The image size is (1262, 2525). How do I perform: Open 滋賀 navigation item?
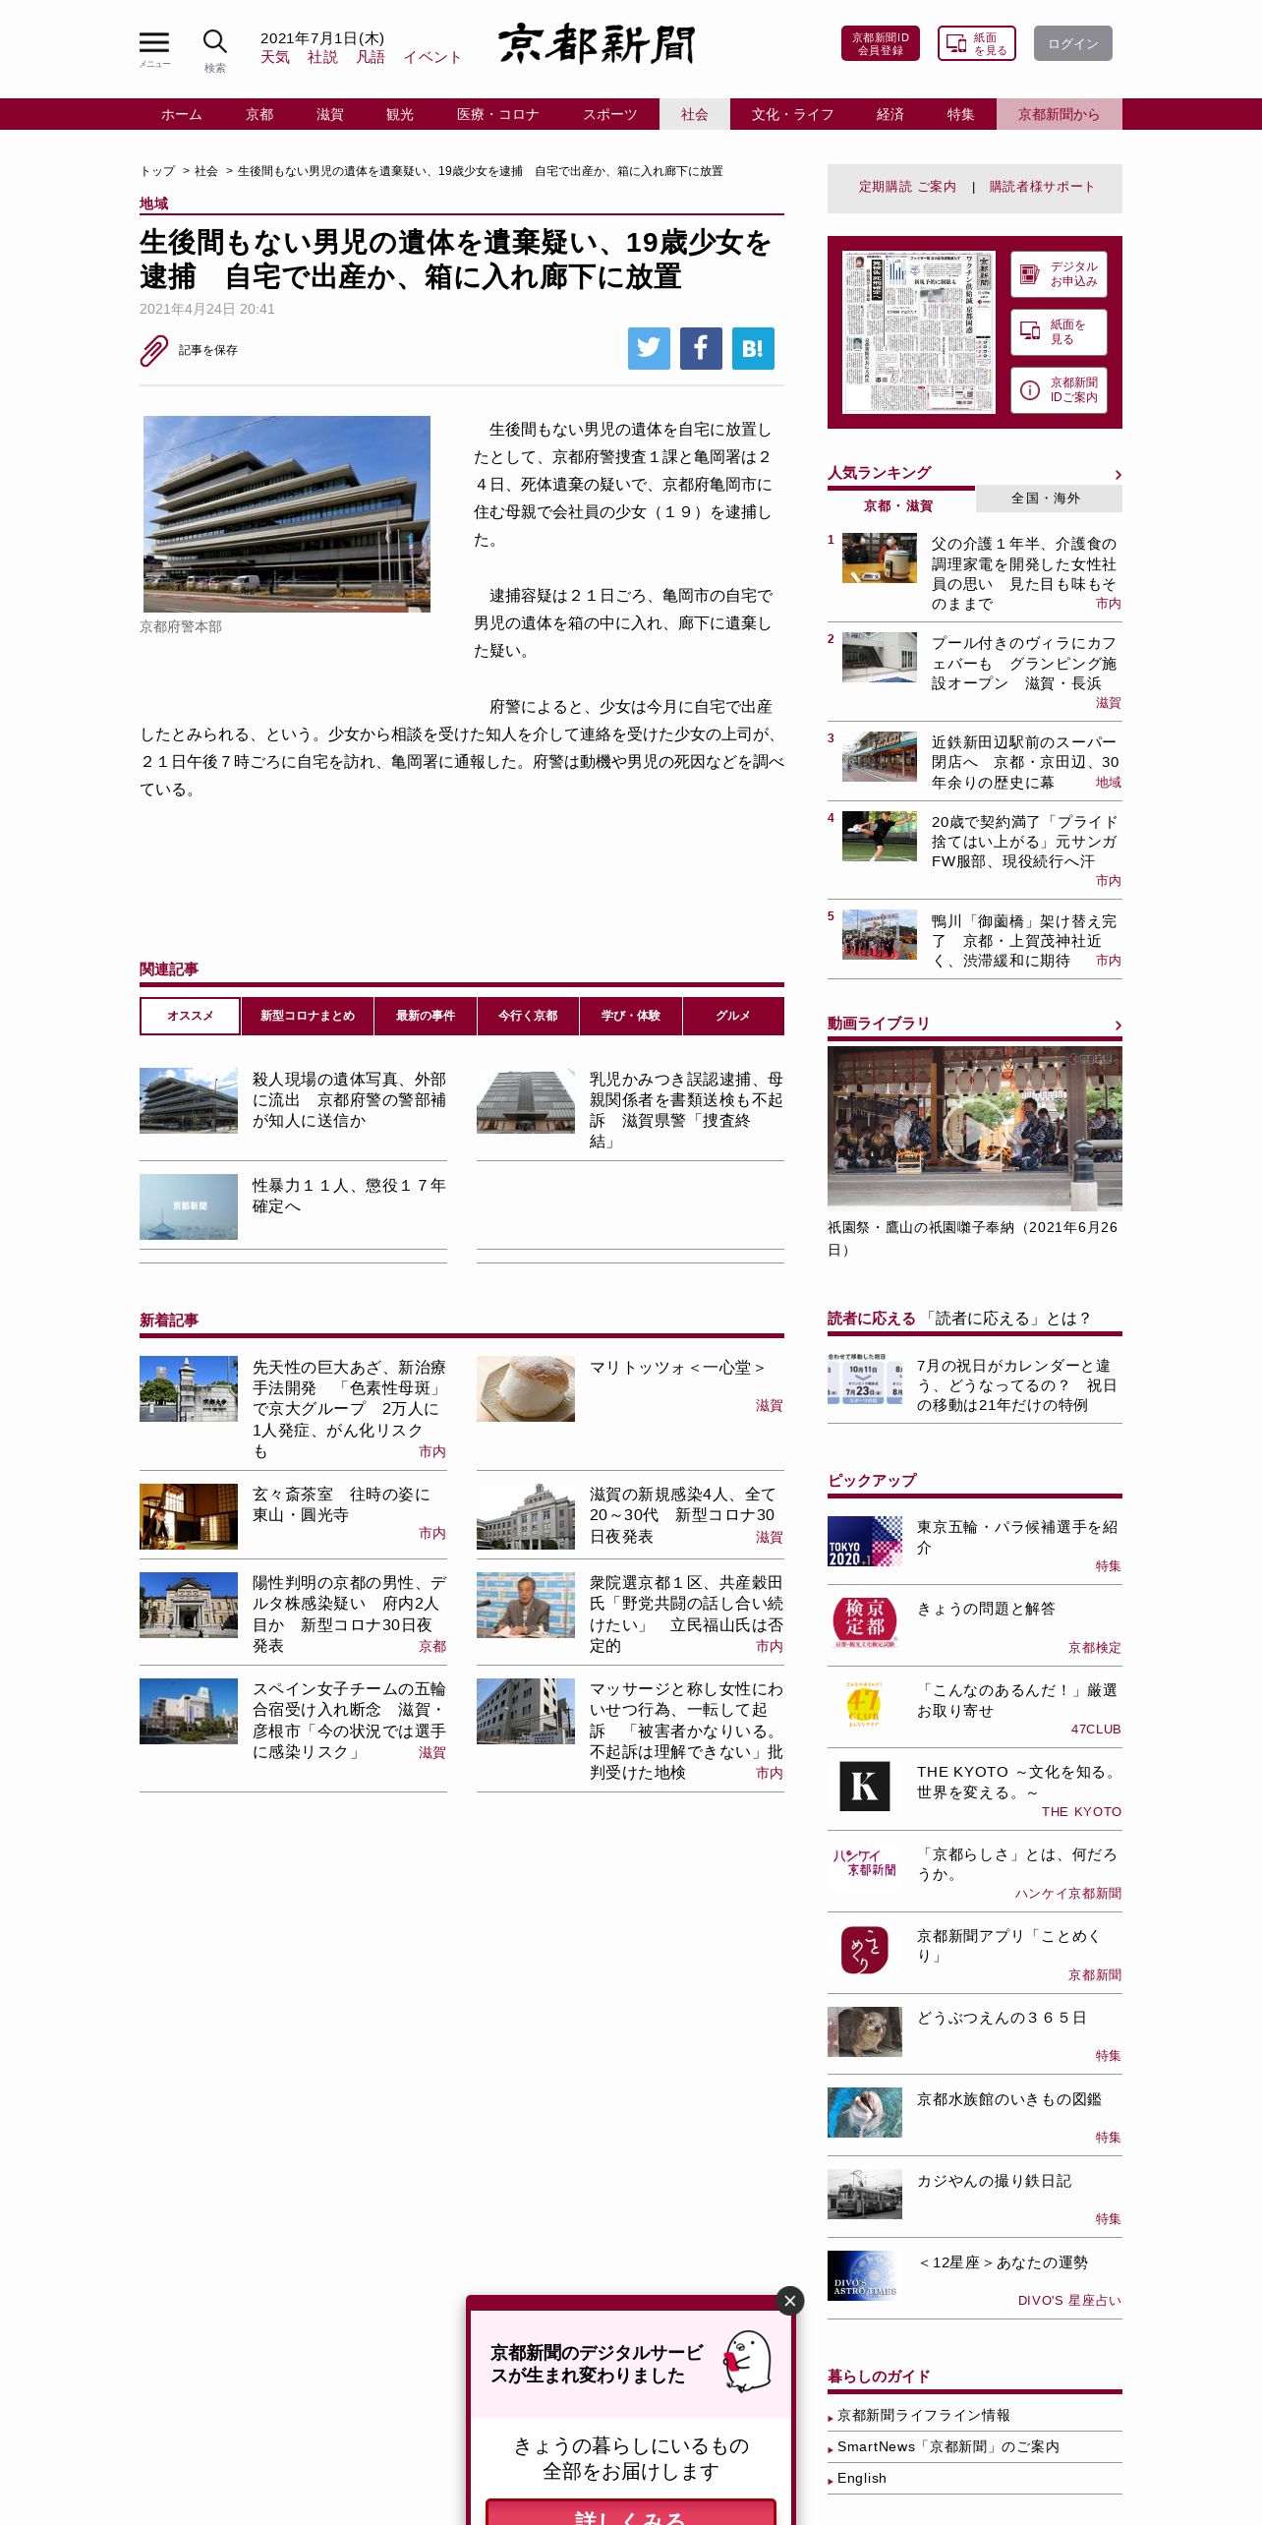(x=330, y=114)
